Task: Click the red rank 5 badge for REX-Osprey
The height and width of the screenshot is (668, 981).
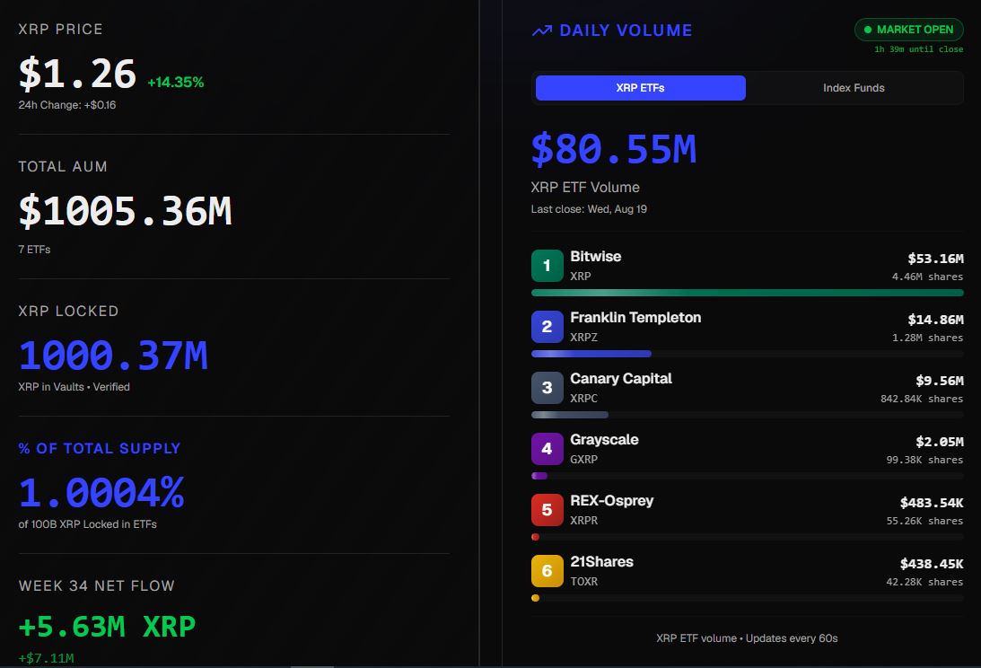Action: [x=547, y=510]
